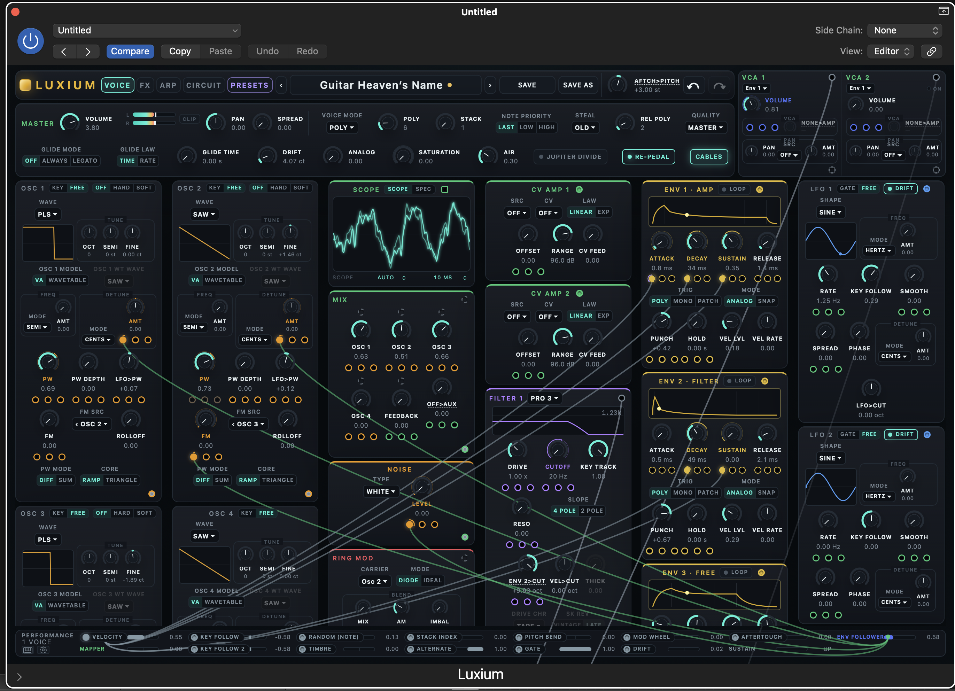Open the Filter 1 type PRO 3 dropdown
Screen dimensions: 955x691
coord(544,398)
